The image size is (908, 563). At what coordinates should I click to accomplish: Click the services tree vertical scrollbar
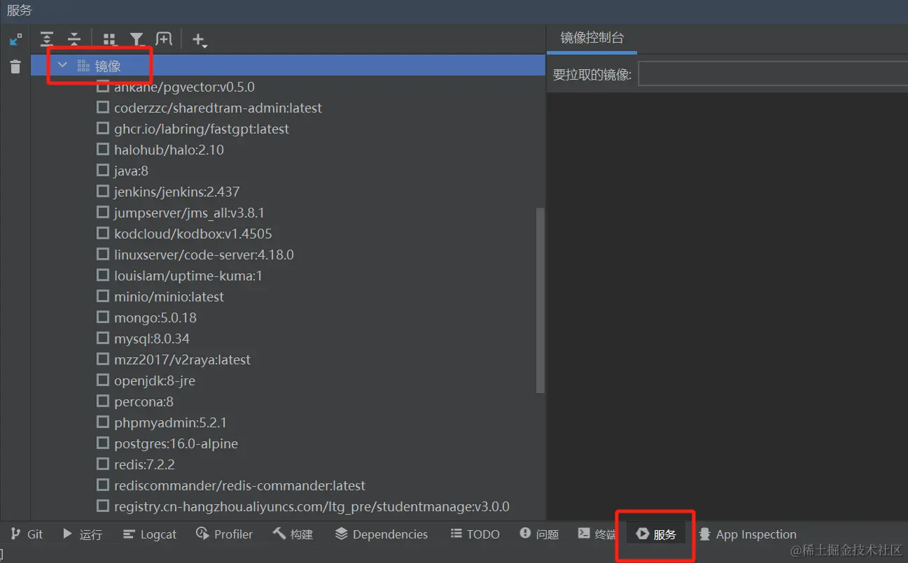tap(540, 300)
